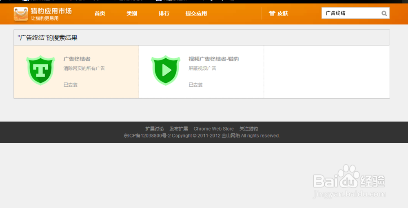The width and height of the screenshot is (408, 208).
Task: Open the 视频广告终结者 play shield icon
Action: click(x=166, y=70)
